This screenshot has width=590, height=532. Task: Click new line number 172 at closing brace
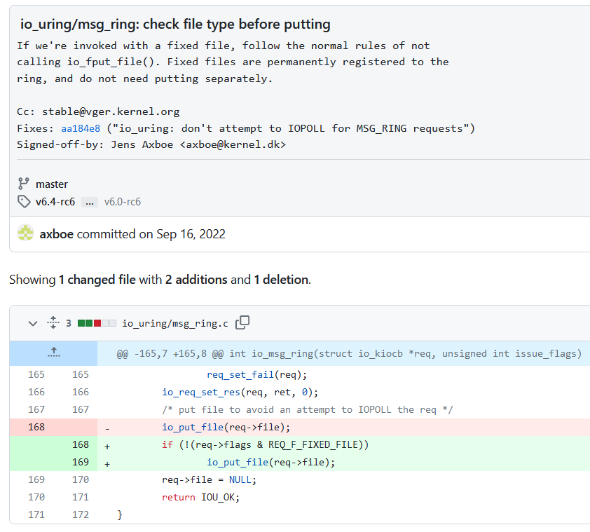click(x=81, y=514)
